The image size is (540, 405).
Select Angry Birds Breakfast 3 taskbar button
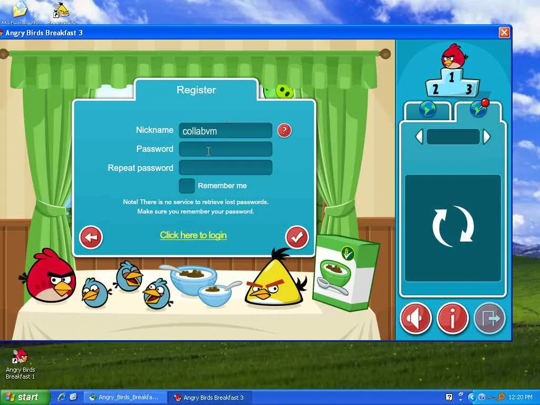(x=209, y=398)
